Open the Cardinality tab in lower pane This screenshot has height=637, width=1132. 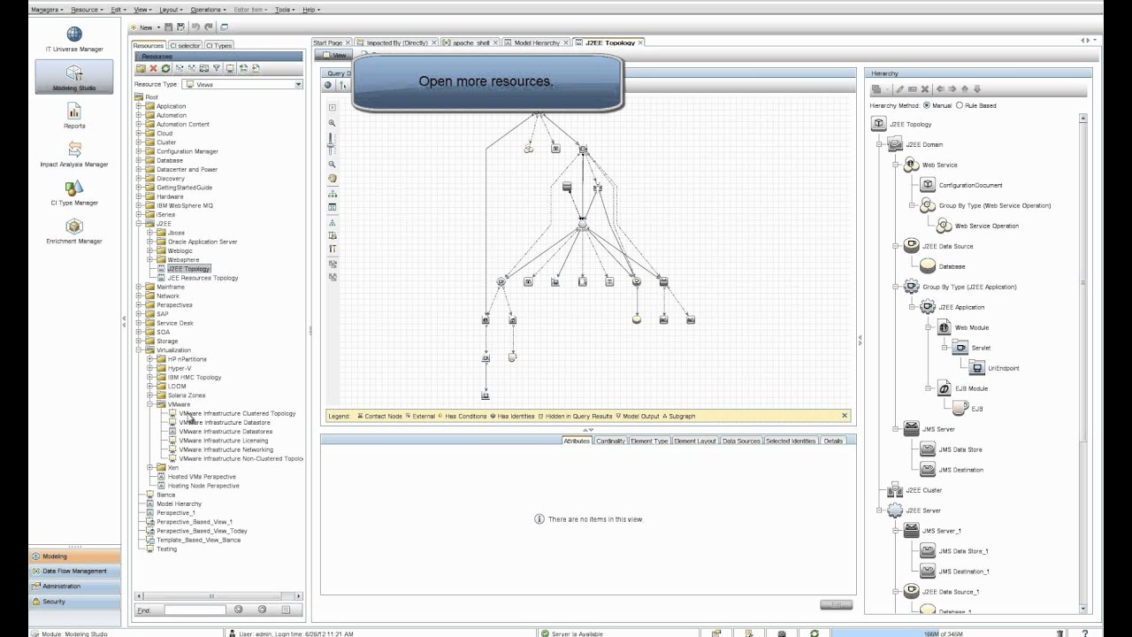pos(610,441)
